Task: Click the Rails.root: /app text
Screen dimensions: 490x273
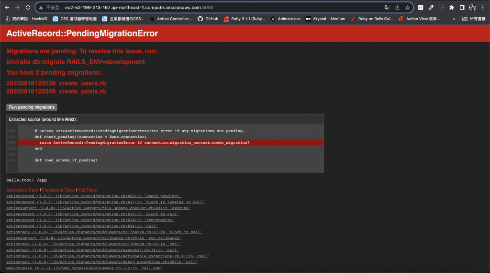Action: point(27,180)
